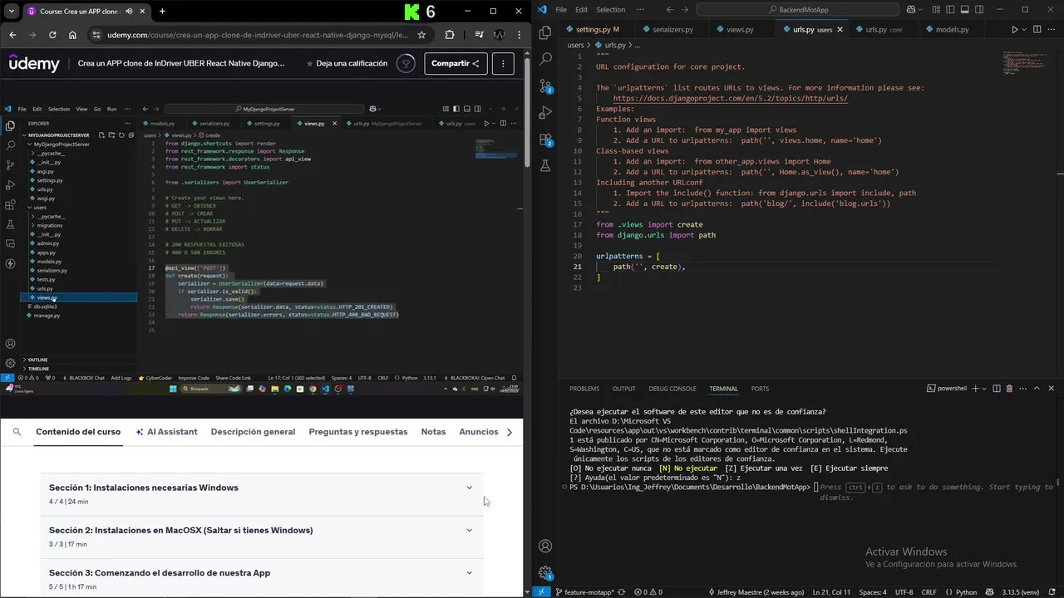This screenshot has height=598, width=1064.
Task: Bookmark page with Chrome star icon
Action: pyautogui.click(x=421, y=35)
